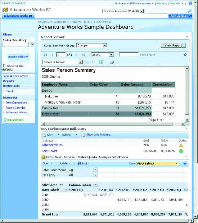Click green status circle of Sales Target
The width and height of the screenshot is (198, 223).
(x=181, y=151)
